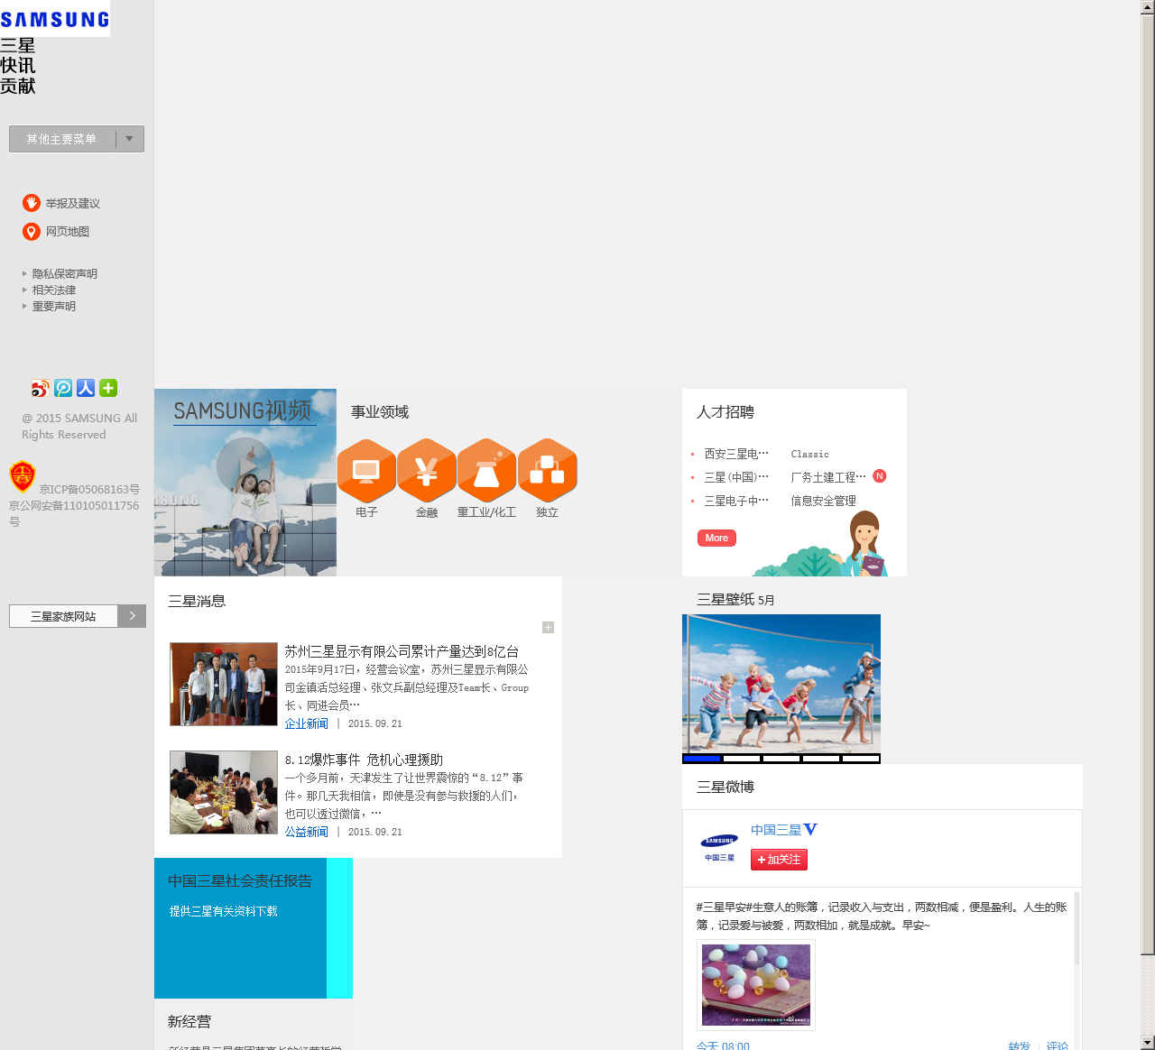The height and width of the screenshot is (1050, 1155).
Task: Click the 今天 08:00 post timestamp
Action: [723, 1045]
